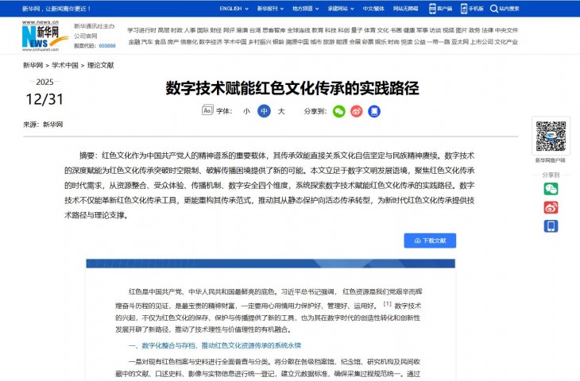Select medium font size 中
This screenshot has width=580, height=381.
tap(264, 112)
